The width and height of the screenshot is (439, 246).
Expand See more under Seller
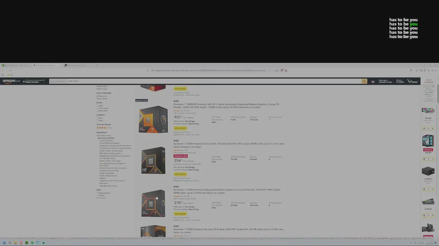(102, 198)
